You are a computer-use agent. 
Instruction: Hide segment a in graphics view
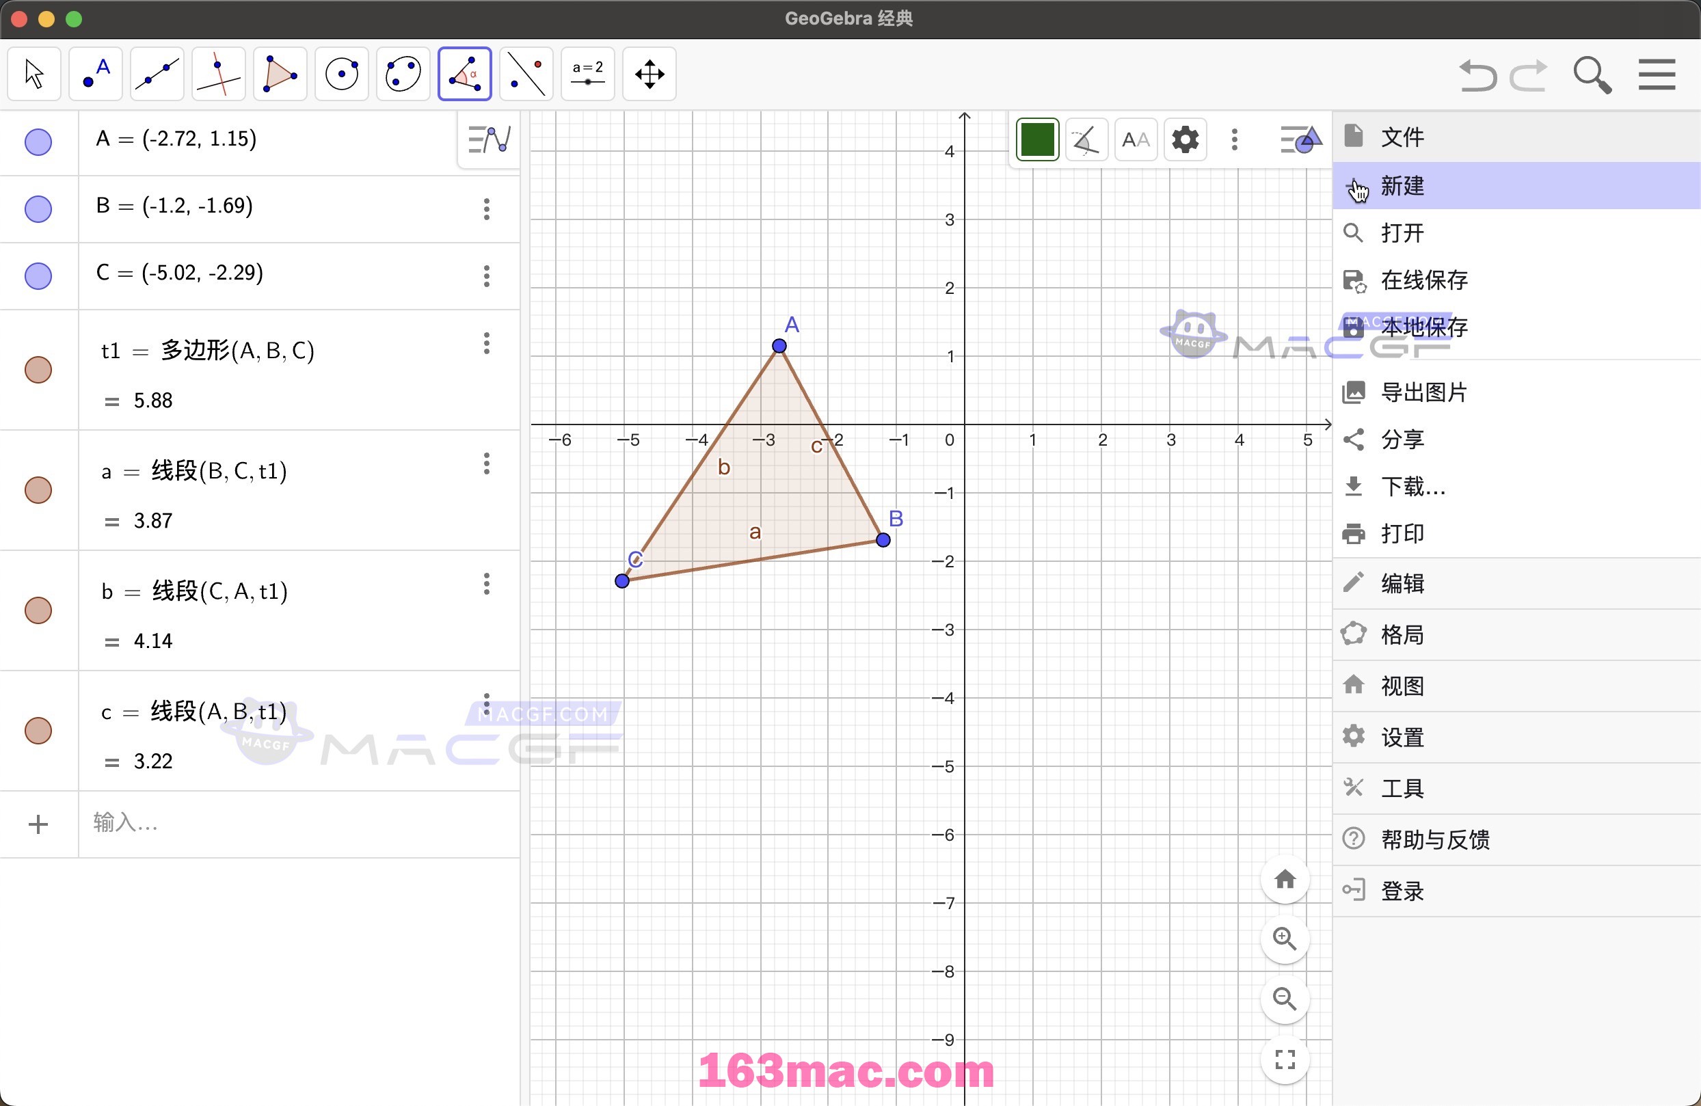(x=38, y=490)
